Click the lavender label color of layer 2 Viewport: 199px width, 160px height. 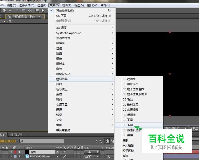pos(15,157)
